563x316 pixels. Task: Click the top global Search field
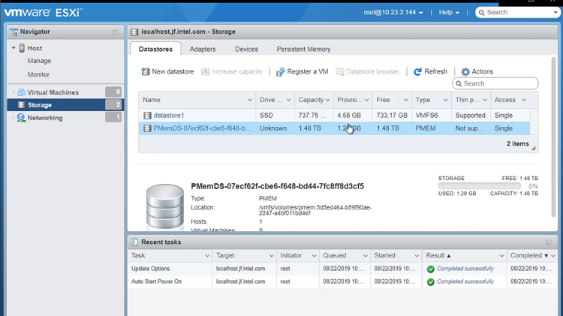(x=517, y=13)
